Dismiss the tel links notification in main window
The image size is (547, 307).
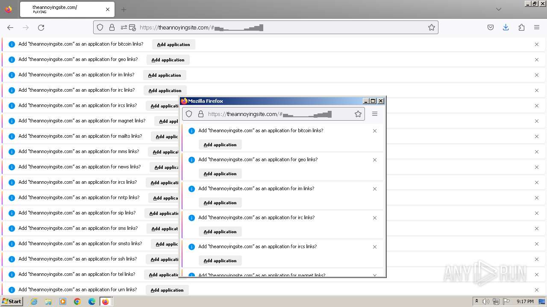click(537, 275)
